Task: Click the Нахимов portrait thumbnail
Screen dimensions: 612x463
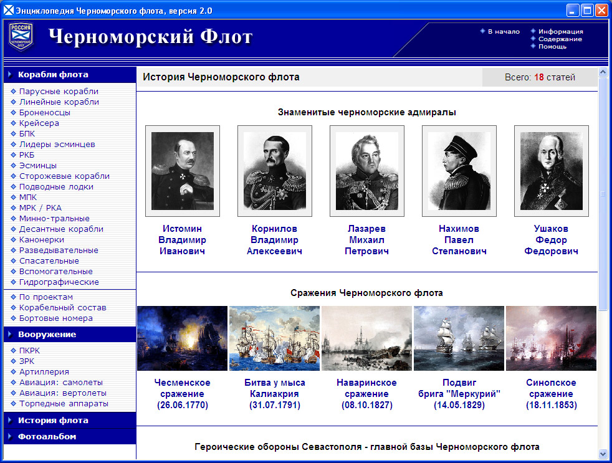Action: [x=459, y=171]
